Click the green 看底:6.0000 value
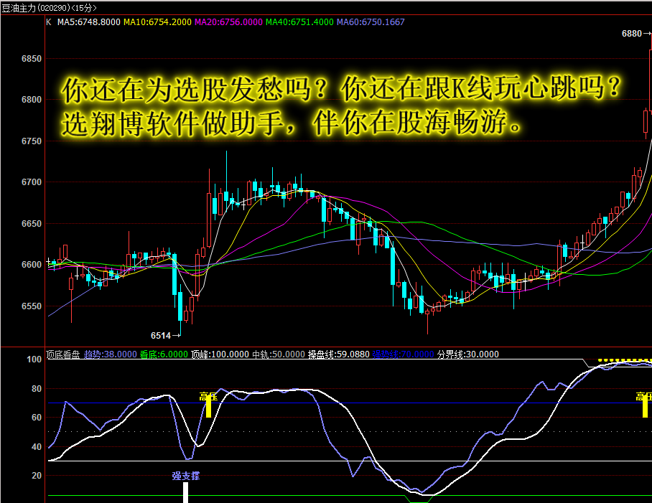Viewport: 652px width, 503px height. [164, 354]
